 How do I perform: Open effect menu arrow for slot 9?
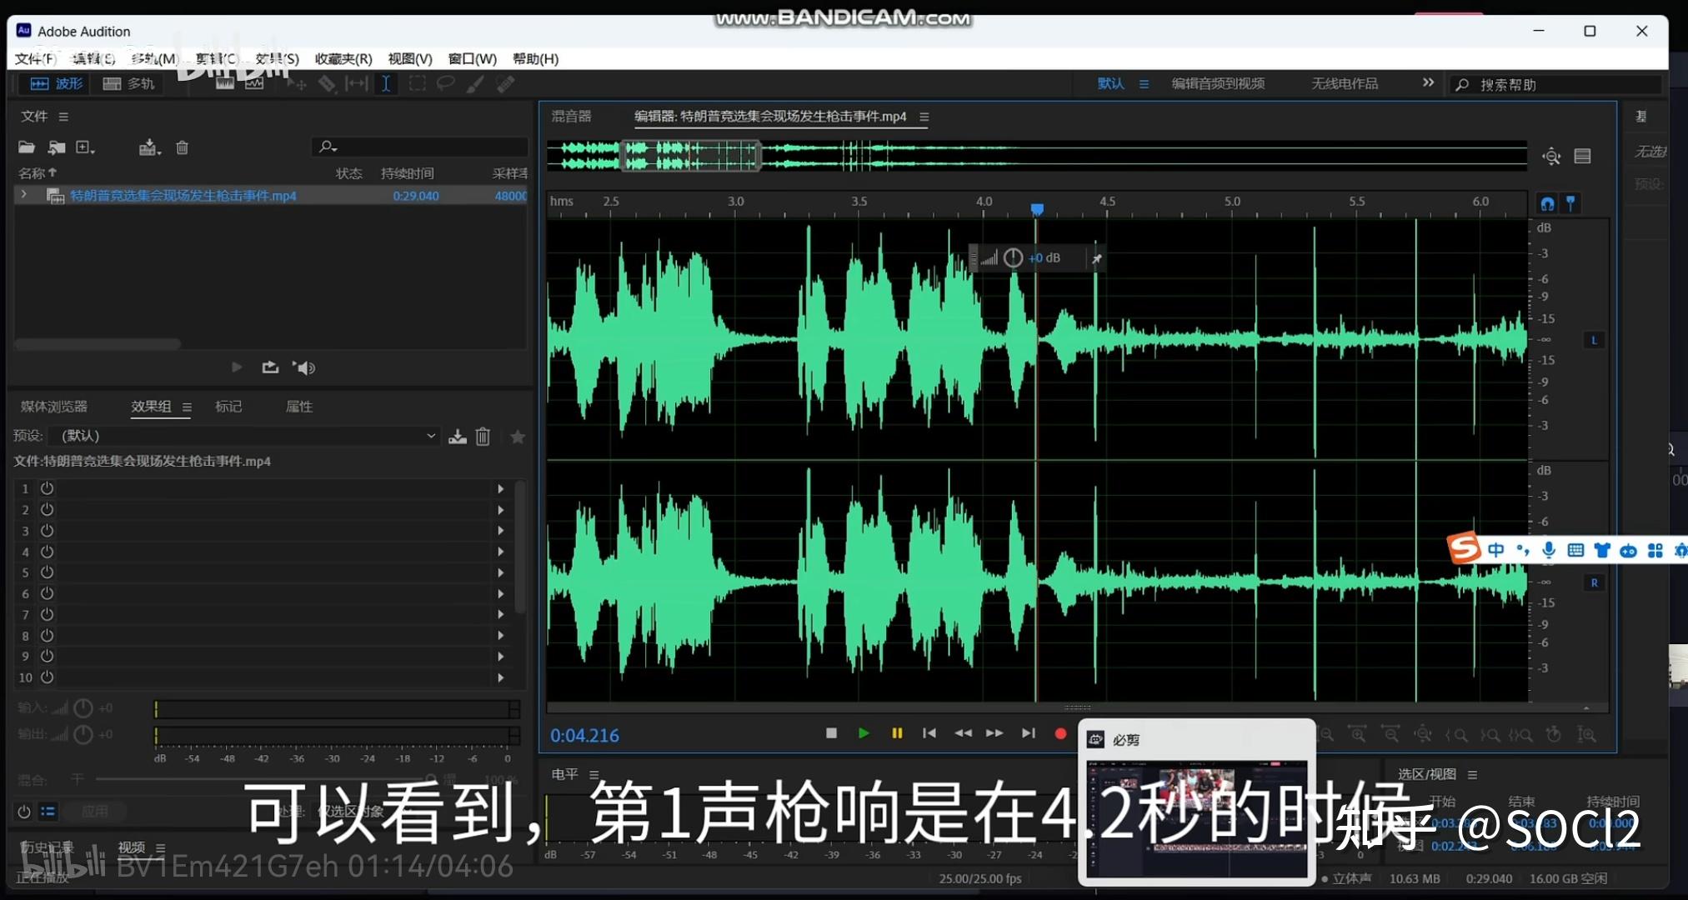[x=501, y=657]
